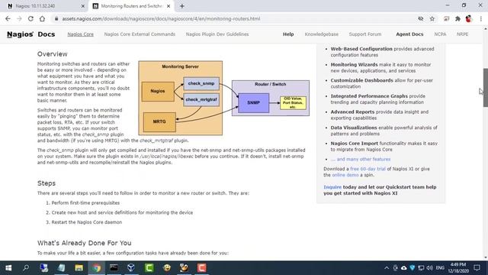Open the free 60-day trial link
Viewport: 488px width, 275px height.
[x=368, y=169]
